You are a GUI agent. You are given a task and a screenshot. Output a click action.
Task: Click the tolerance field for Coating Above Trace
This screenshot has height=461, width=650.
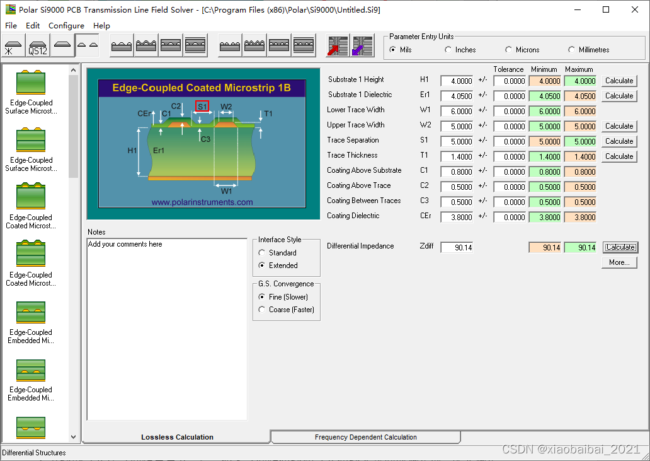click(x=510, y=187)
